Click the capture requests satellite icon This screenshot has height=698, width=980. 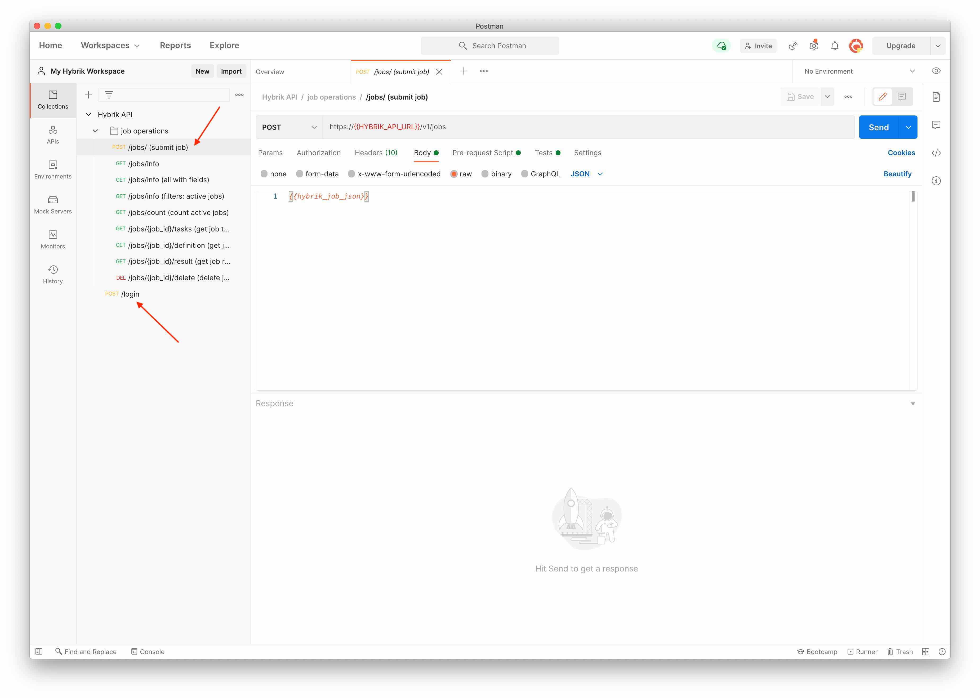(793, 46)
